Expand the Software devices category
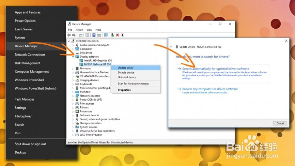 tap(73, 115)
